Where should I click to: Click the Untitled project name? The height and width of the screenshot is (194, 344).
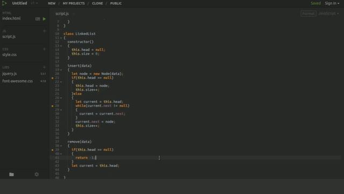point(19,3)
